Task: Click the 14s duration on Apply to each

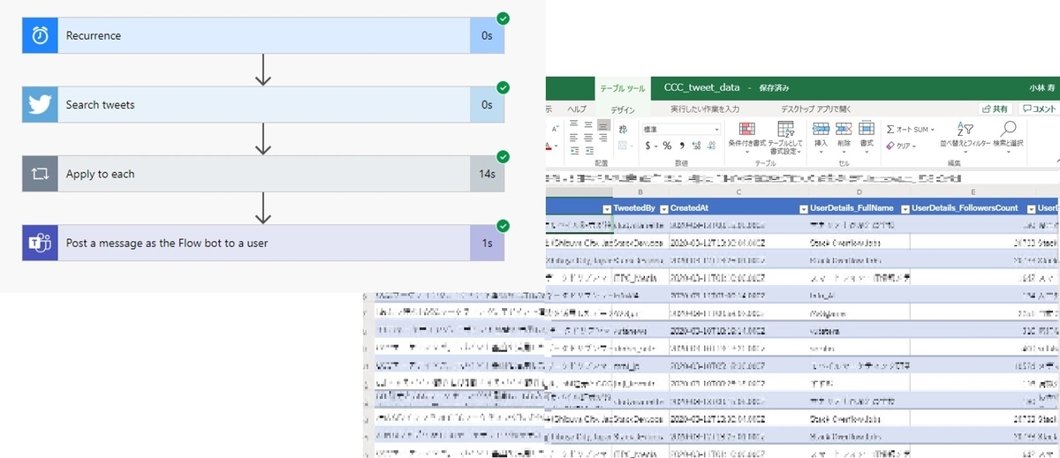Action: (487, 174)
